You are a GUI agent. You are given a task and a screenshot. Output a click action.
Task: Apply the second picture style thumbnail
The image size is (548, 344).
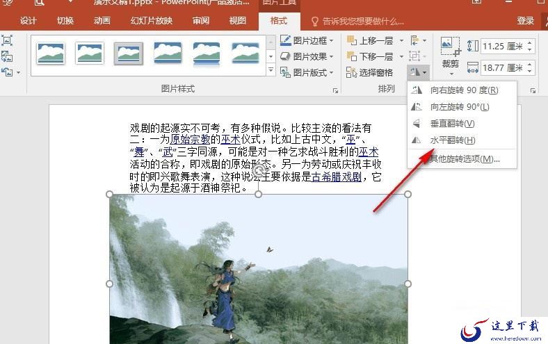(x=90, y=53)
